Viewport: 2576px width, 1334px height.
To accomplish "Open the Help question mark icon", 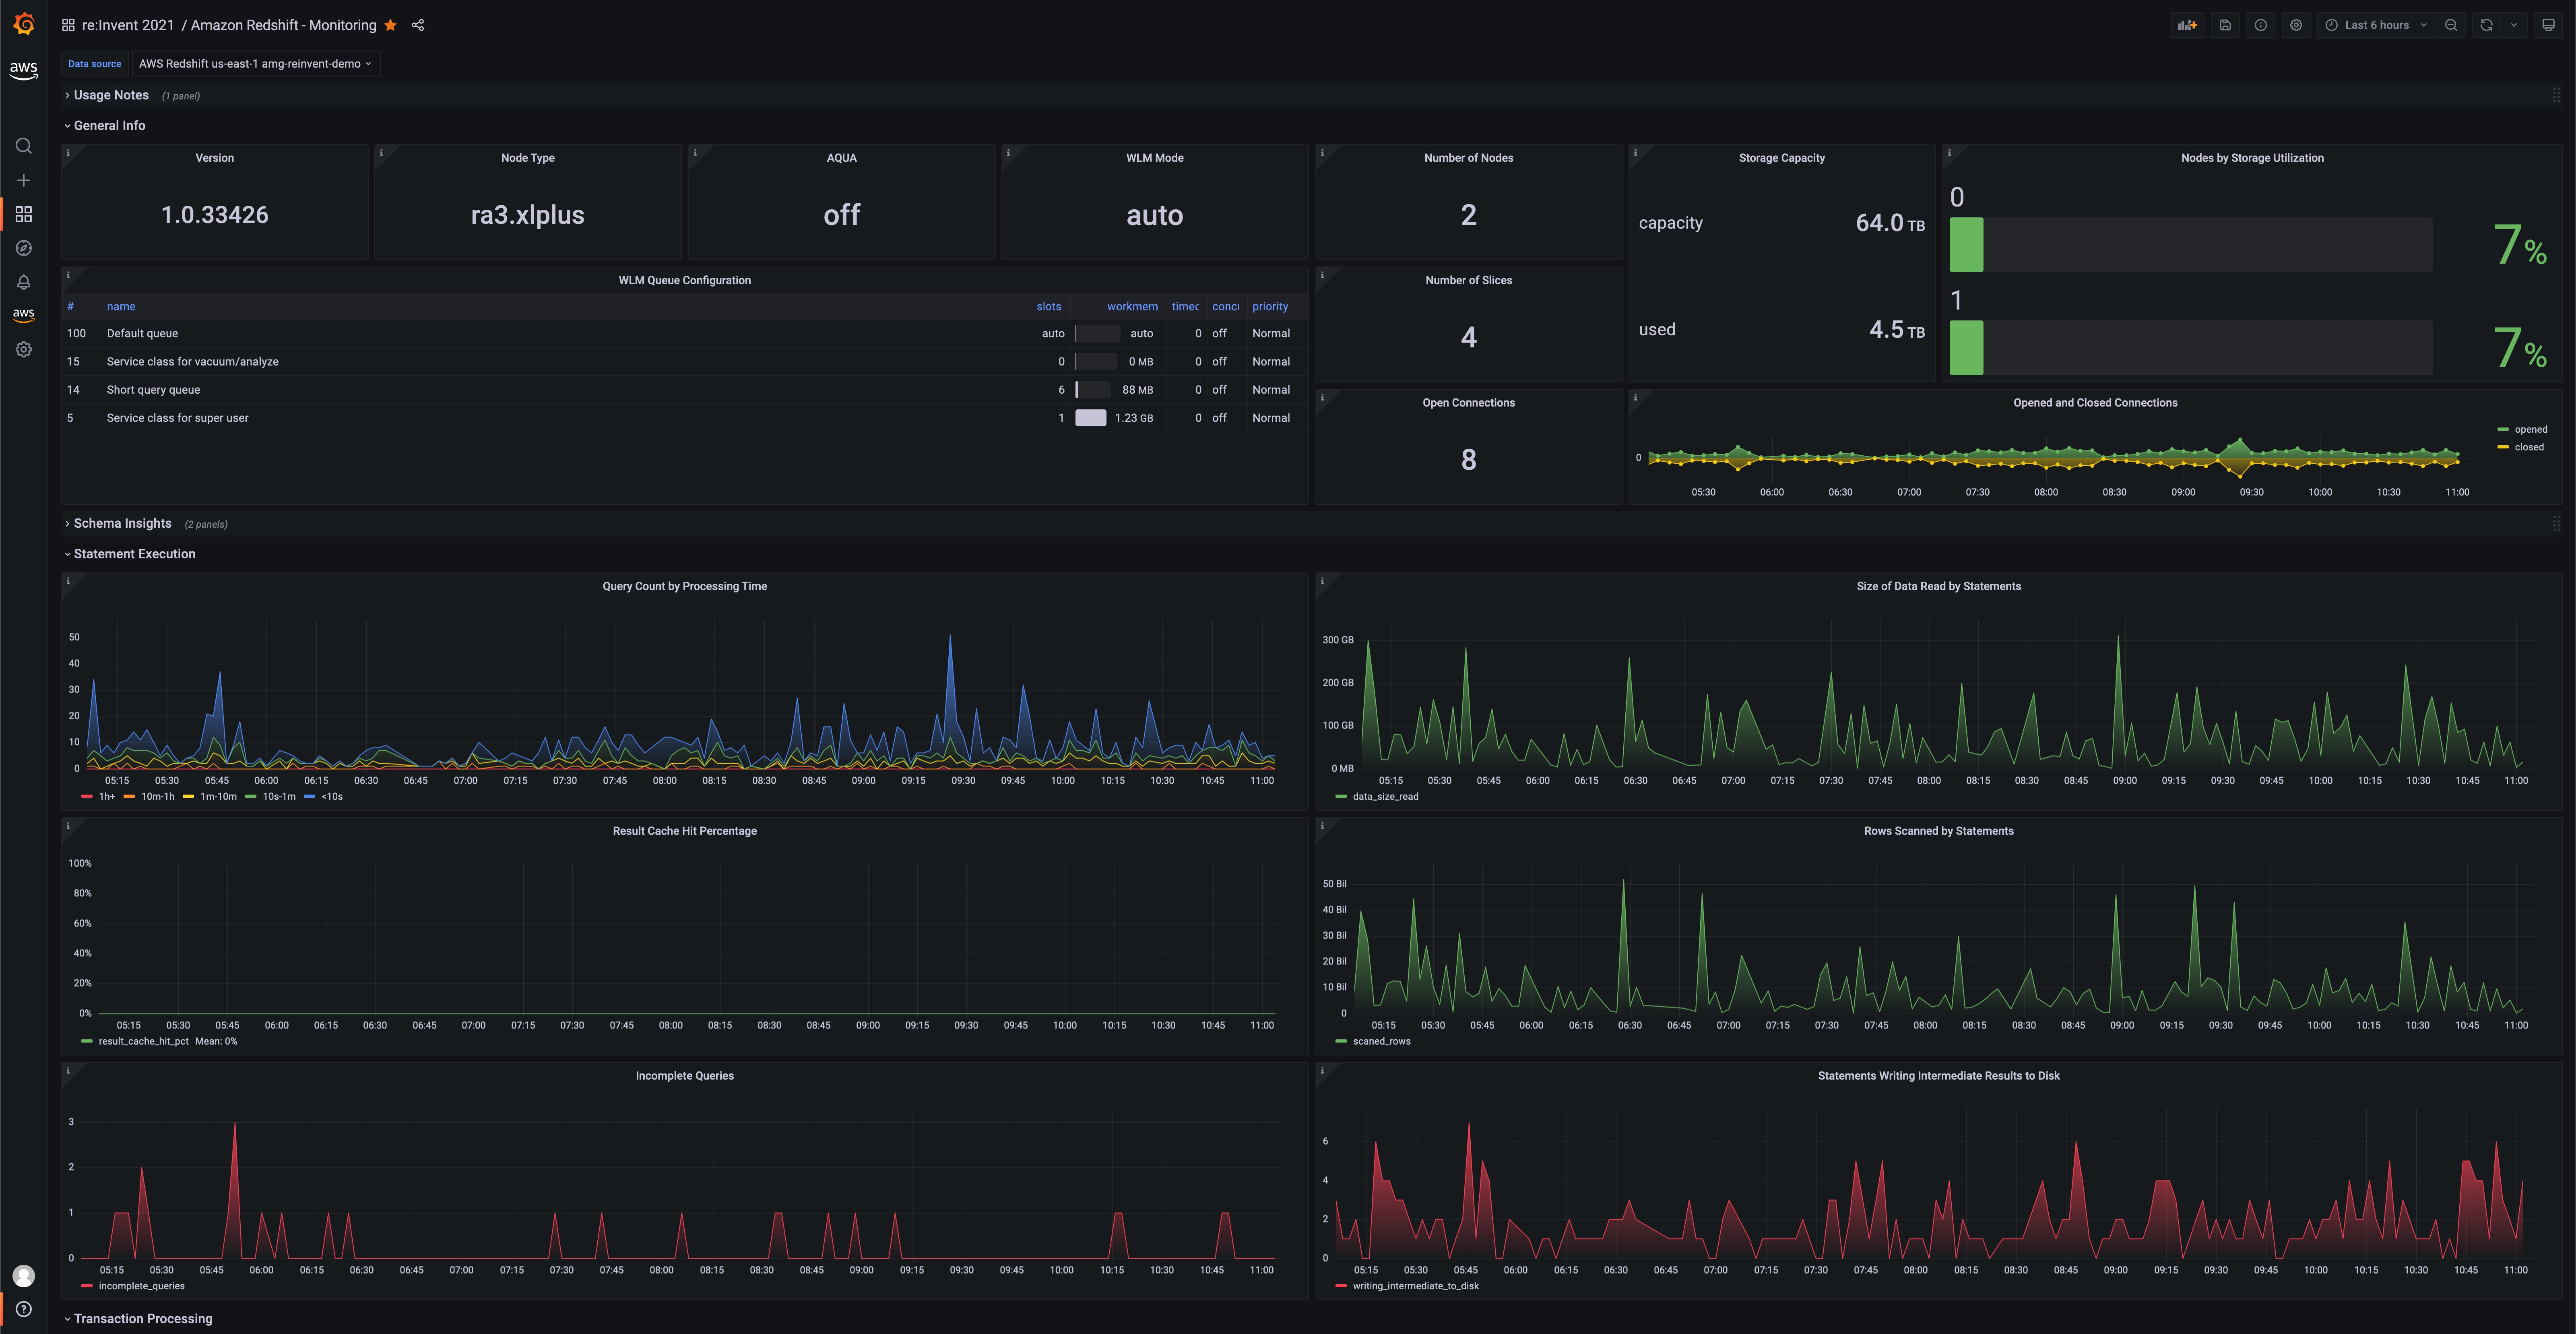I will [x=24, y=1309].
